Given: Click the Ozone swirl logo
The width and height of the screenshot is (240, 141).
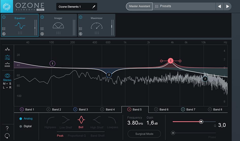Looking at the screenshot, I should tap(7, 6).
